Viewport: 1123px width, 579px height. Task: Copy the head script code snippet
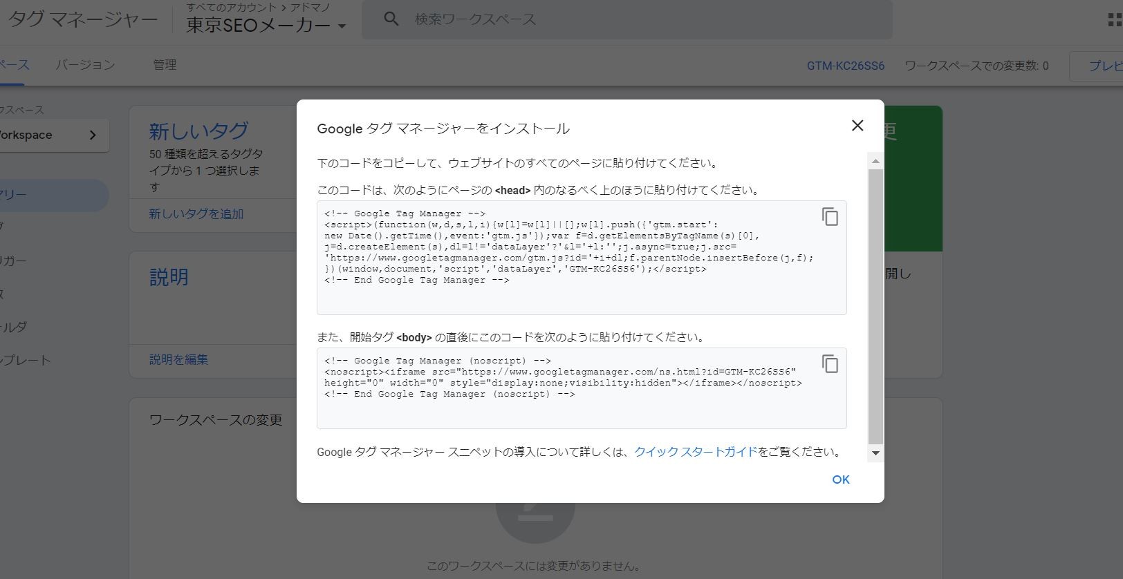click(x=830, y=217)
